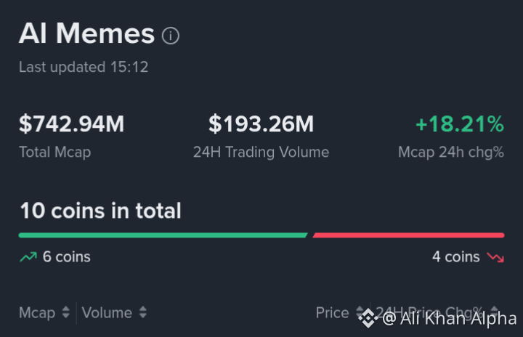Toggle the Price sort arrows
The height and width of the screenshot is (337, 523).
tap(360, 311)
